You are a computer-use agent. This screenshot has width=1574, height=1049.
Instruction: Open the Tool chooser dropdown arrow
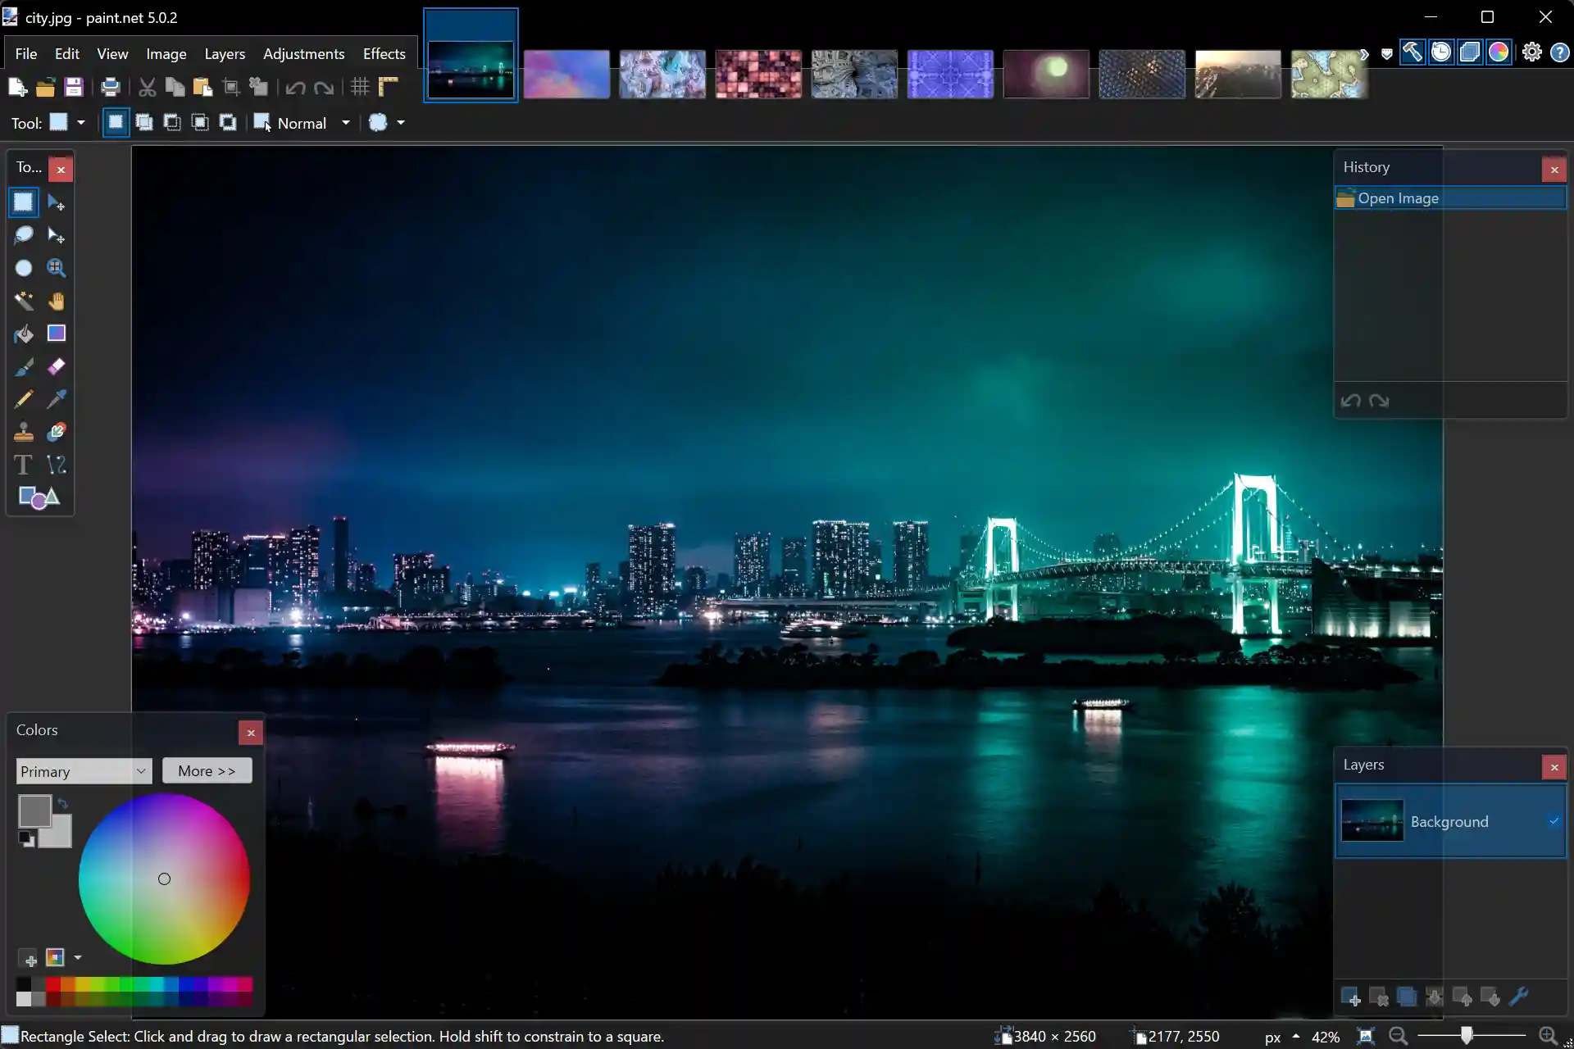81,123
